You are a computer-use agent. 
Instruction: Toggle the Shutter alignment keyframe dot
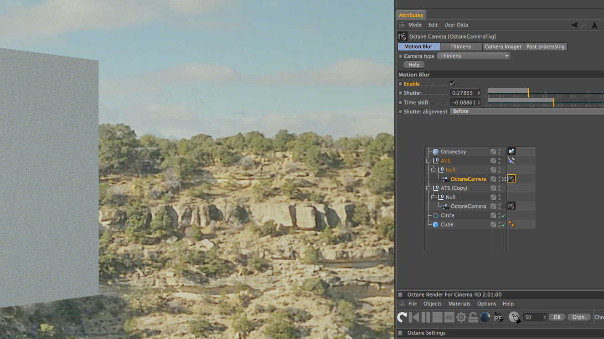click(x=400, y=111)
